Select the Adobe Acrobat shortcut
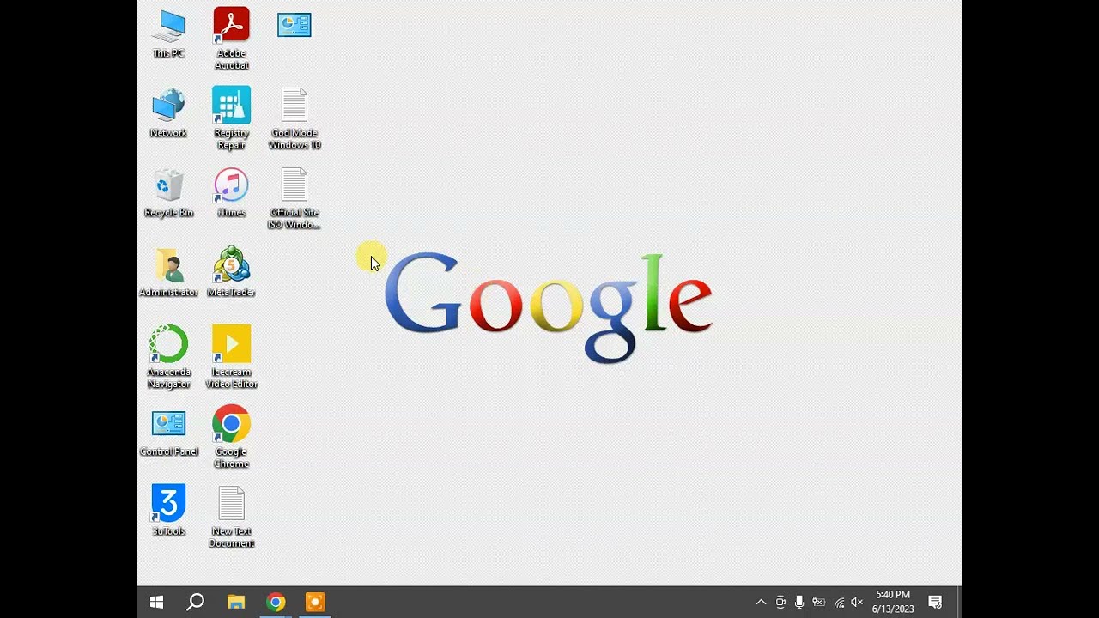Viewport: 1099px width, 618px height. pos(232,39)
